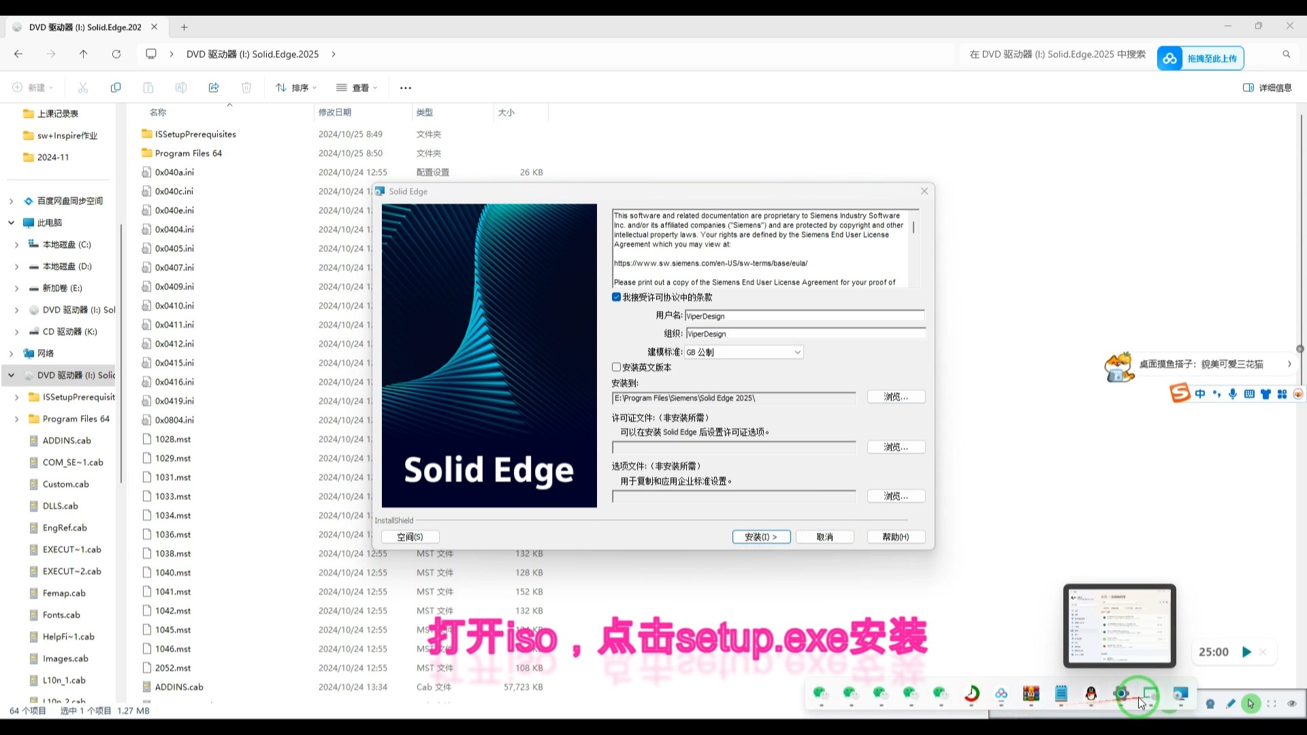1307x735 pixels.
Task: Click the gear settings taskbar icon
Action: coord(1121,693)
